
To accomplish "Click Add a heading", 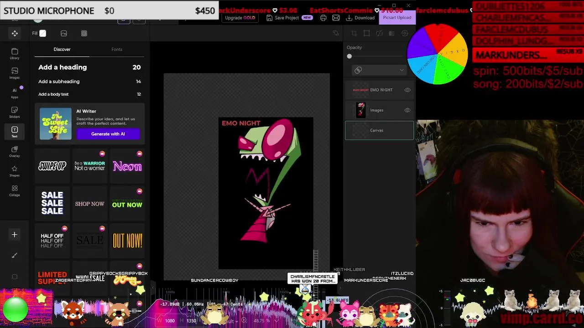I will click(63, 67).
